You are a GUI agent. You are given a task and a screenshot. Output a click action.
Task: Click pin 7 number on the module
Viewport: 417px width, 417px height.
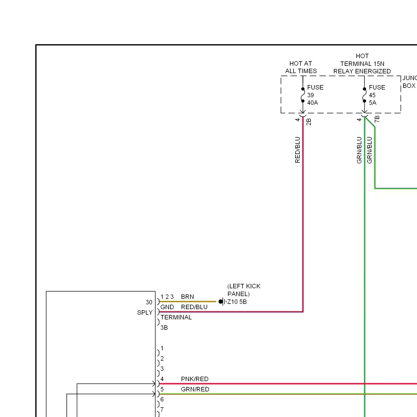[162, 409]
